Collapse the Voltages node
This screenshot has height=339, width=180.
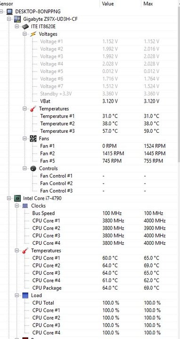[x=25, y=34]
